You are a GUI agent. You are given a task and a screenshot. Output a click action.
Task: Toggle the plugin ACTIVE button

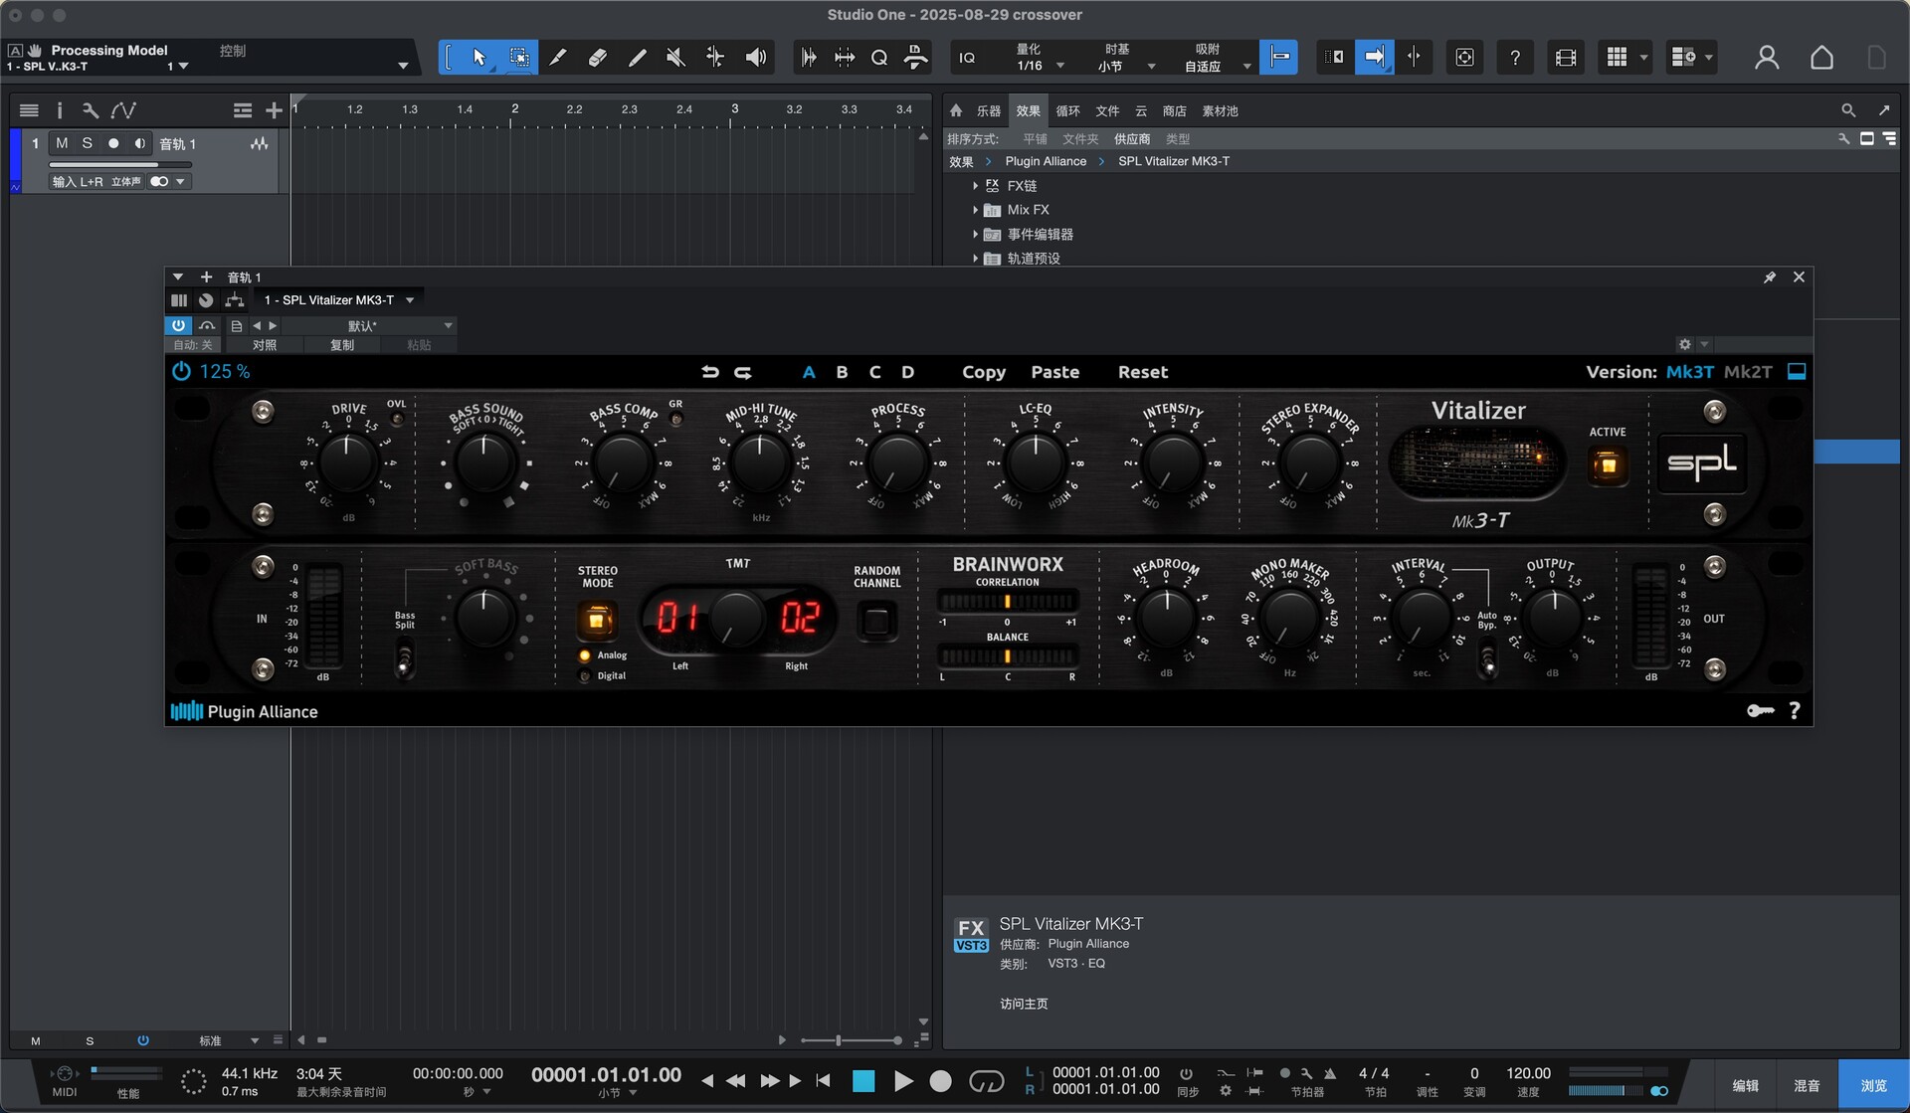(x=1608, y=465)
